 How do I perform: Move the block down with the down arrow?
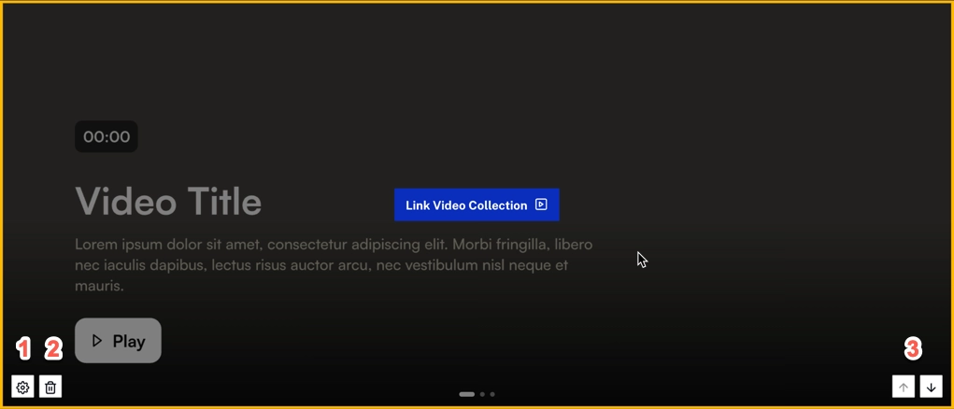pyautogui.click(x=931, y=387)
